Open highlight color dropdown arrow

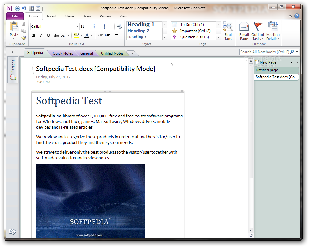(81, 36)
